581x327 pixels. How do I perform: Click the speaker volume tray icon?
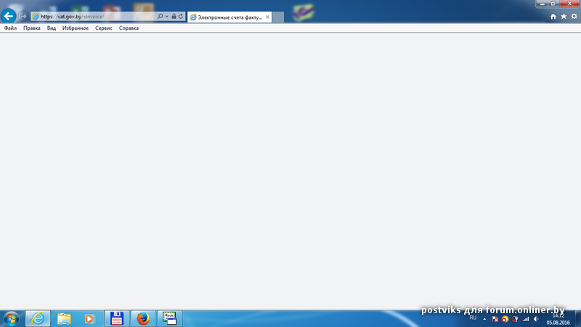[536, 319]
